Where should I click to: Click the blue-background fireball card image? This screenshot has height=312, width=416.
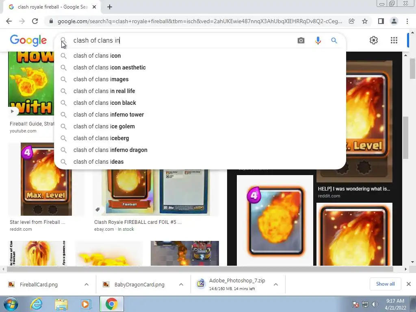[275, 220]
